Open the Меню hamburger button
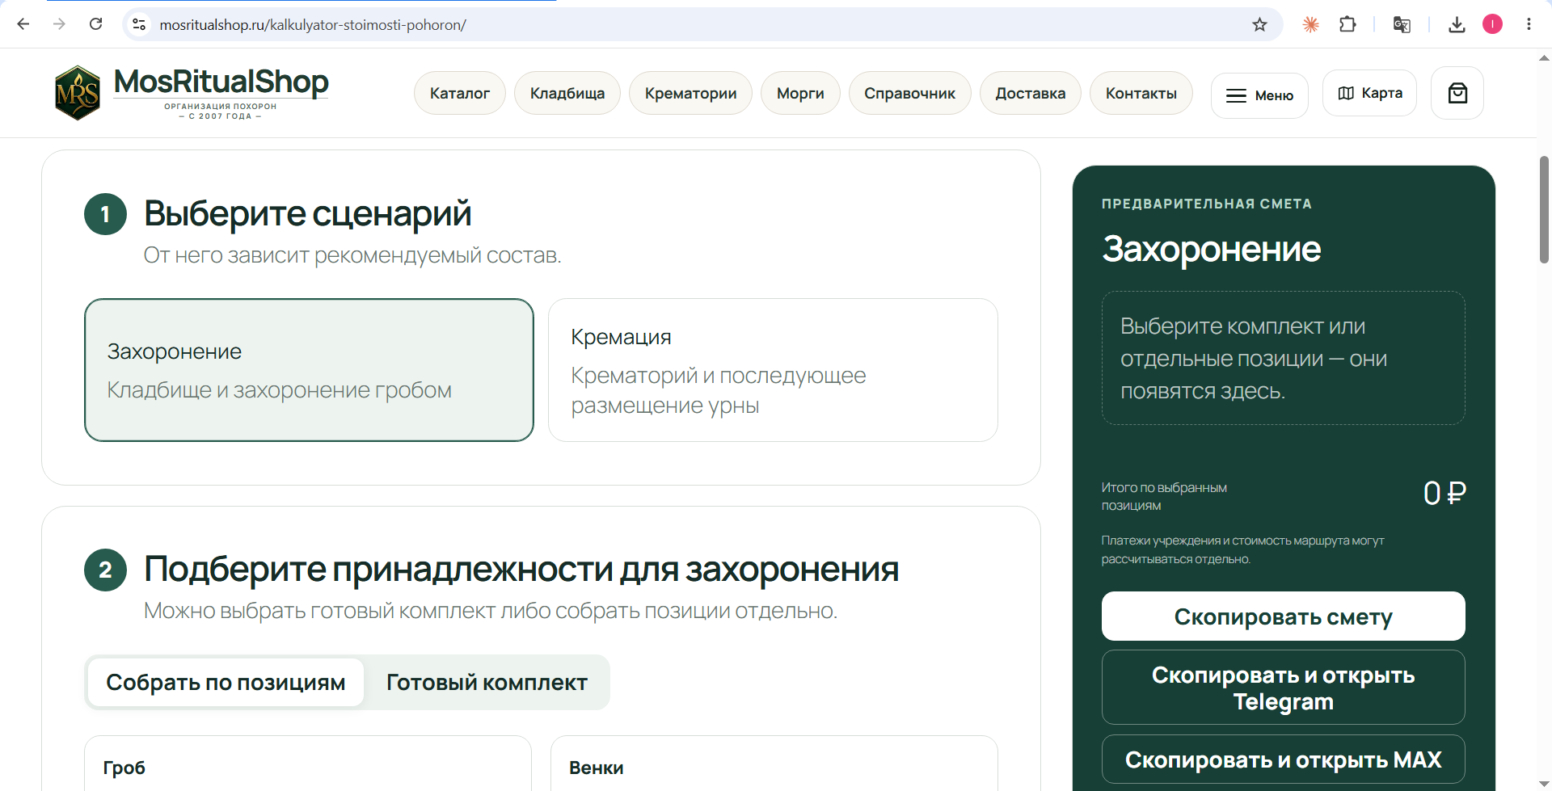 point(1259,95)
